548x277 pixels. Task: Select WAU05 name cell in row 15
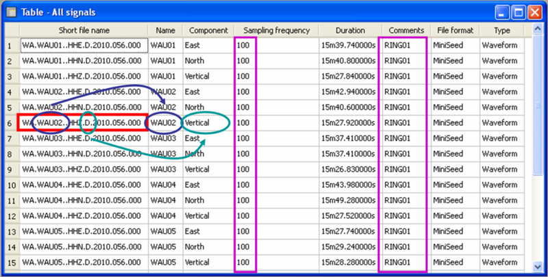(164, 262)
